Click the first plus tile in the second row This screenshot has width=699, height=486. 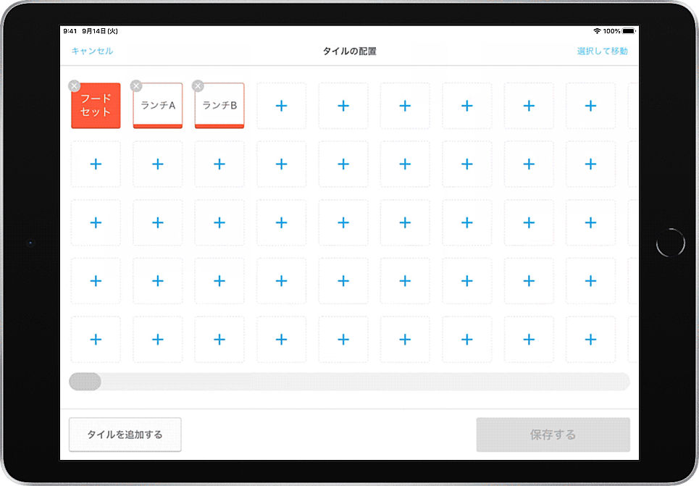[x=96, y=164]
